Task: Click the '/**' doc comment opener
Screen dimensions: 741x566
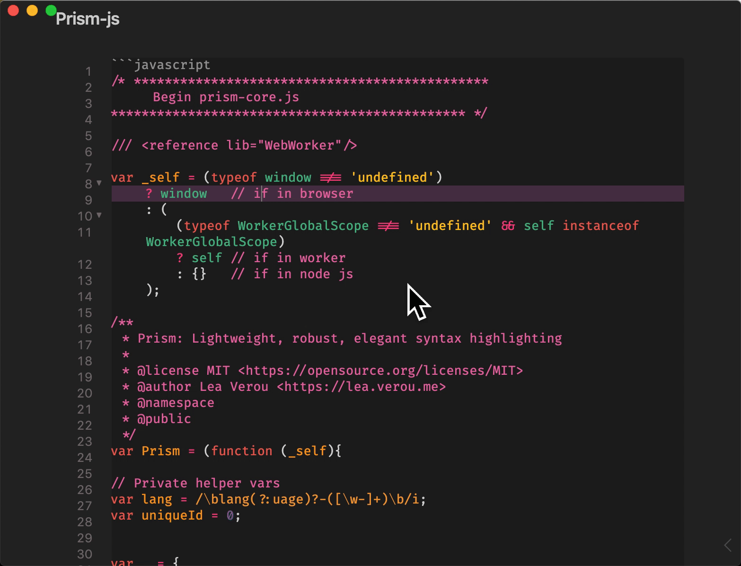Action: pyautogui.click(x=123, y=322)
